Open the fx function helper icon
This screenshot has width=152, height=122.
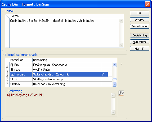coord(121,93)
